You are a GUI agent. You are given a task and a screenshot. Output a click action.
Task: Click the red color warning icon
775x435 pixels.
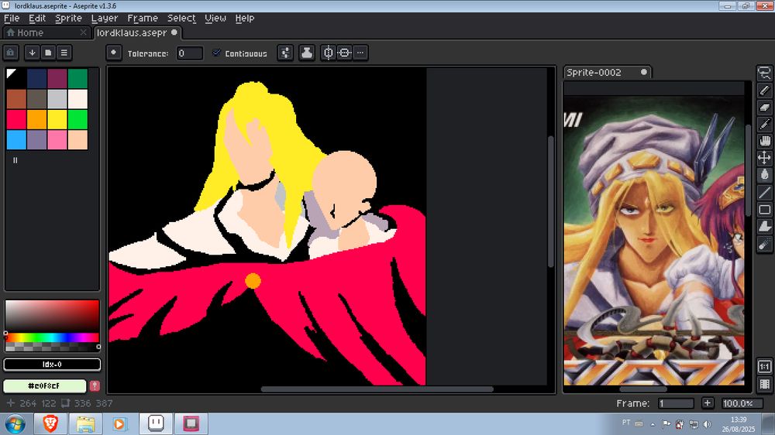tap(95, 385)
